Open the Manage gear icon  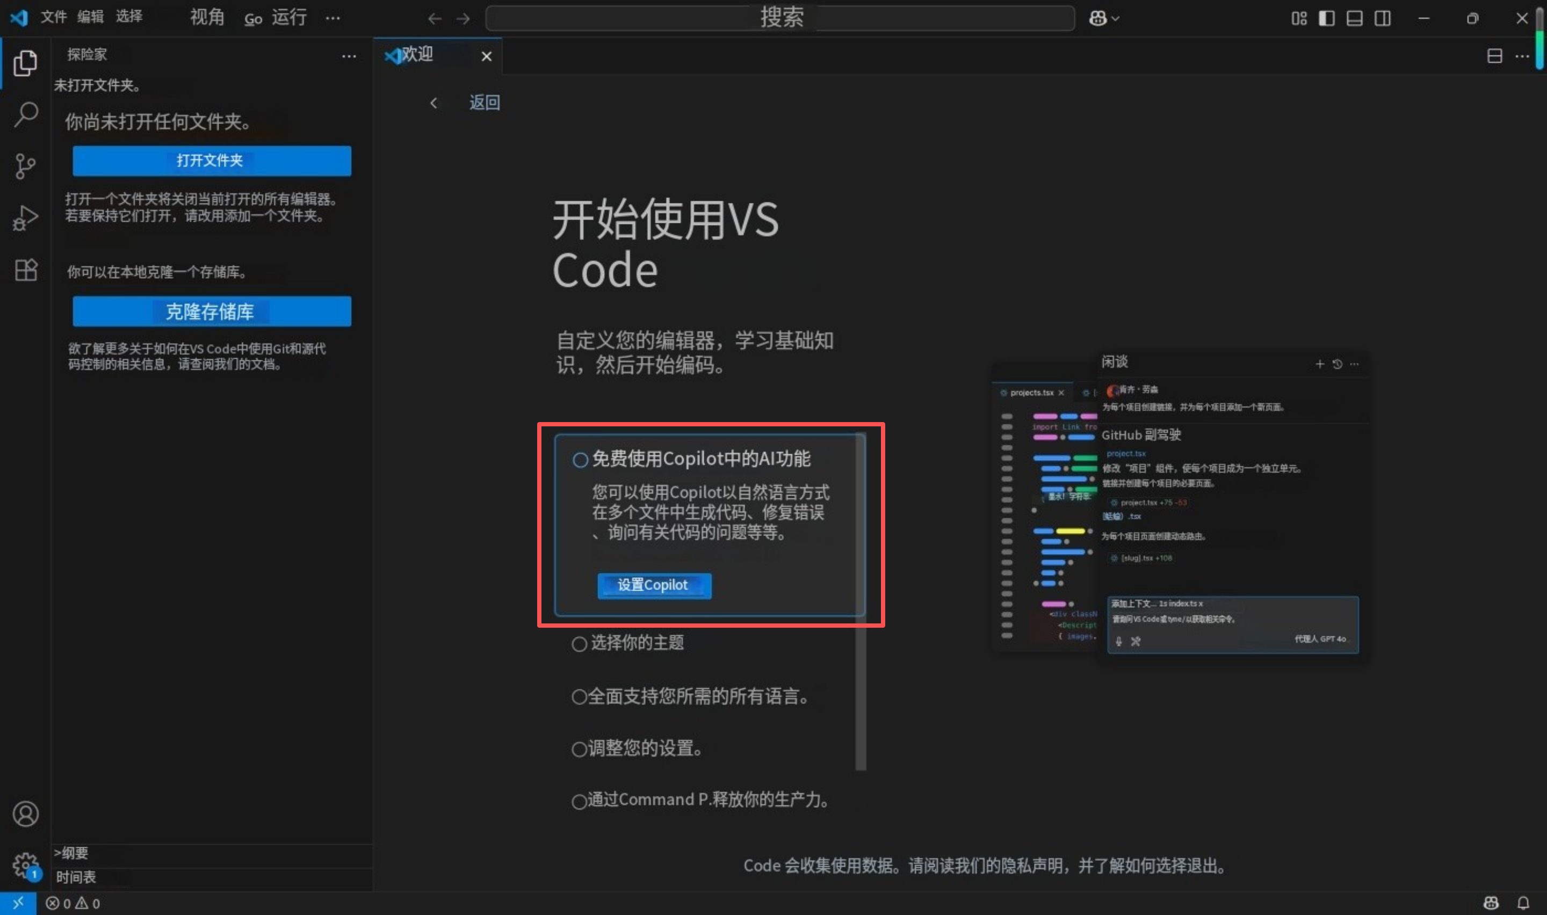[25, 866]
